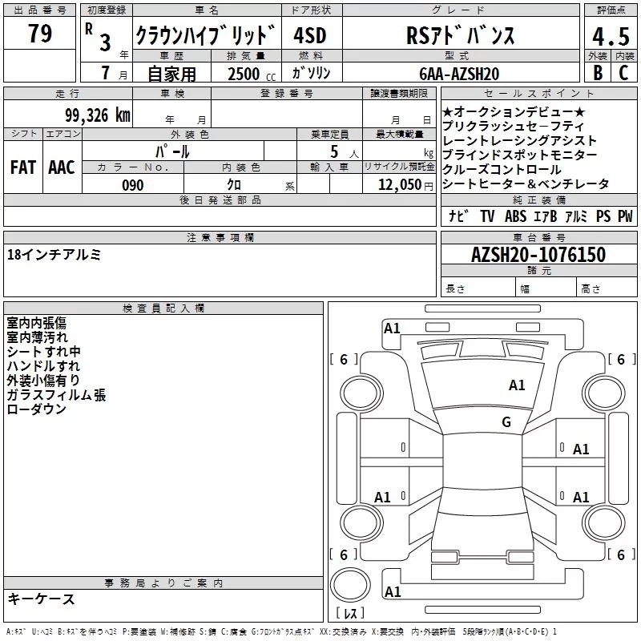Click the color number 090
This screenshot has height=641, width=641.
133,185
